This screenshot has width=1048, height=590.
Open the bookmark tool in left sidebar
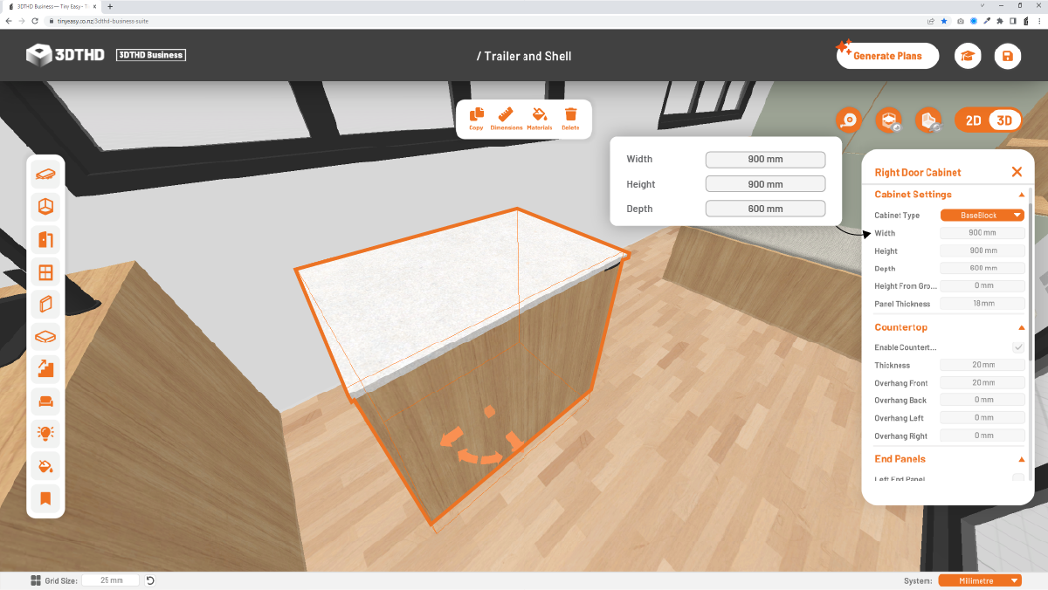(45, 498)
